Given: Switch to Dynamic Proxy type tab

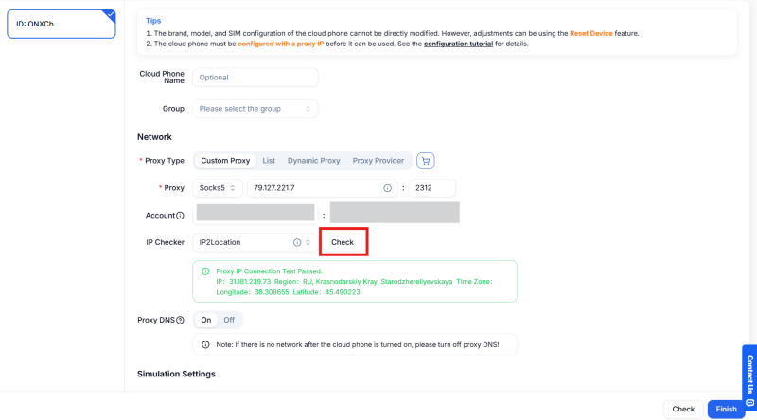Looking at the screenshot, I should (x=314, y=161).
